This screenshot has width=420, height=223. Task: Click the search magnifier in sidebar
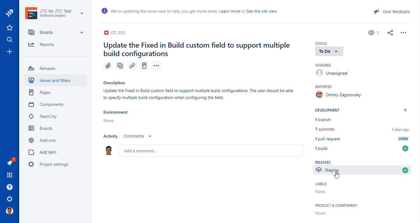click(x=10, y=40)
